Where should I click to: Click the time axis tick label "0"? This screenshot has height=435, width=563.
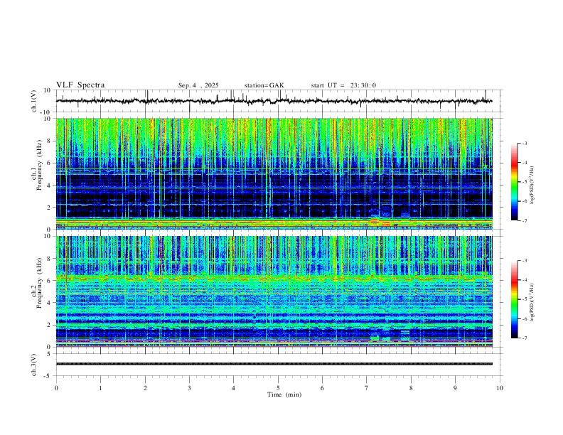(56, 388)
